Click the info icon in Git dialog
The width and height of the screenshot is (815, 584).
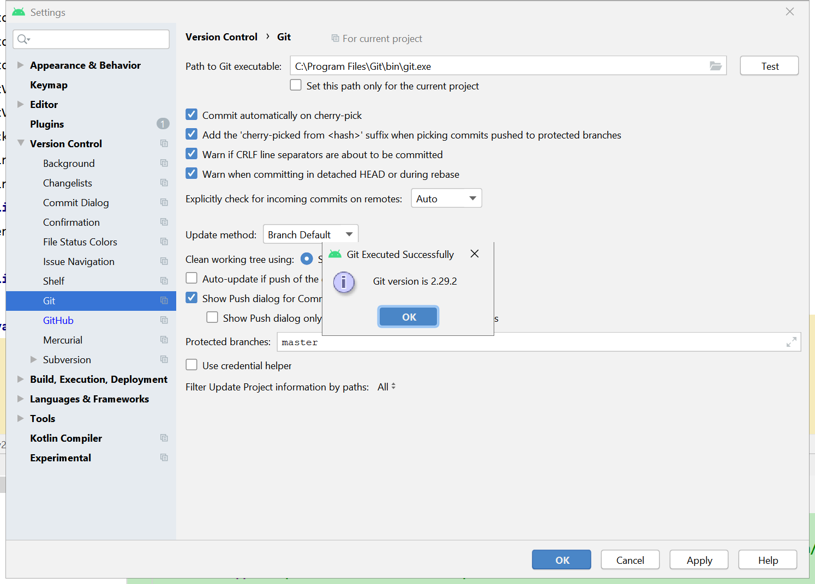[x=344, y=282]
